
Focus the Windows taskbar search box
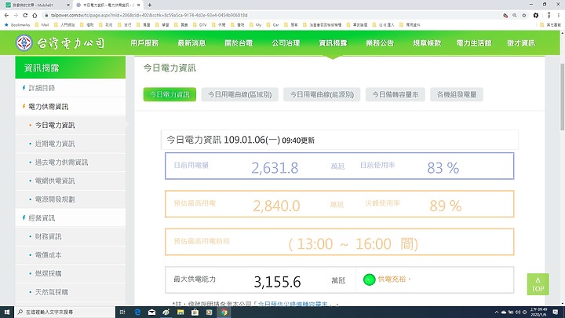pyautogui.click(x=65, y=313)
